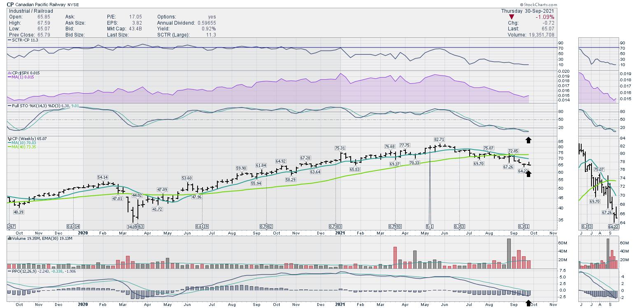Image resolution: width=638 pixels, height=308 pixels.
Task: Click the red down-triangle change indicator
Action: (511, 17)
